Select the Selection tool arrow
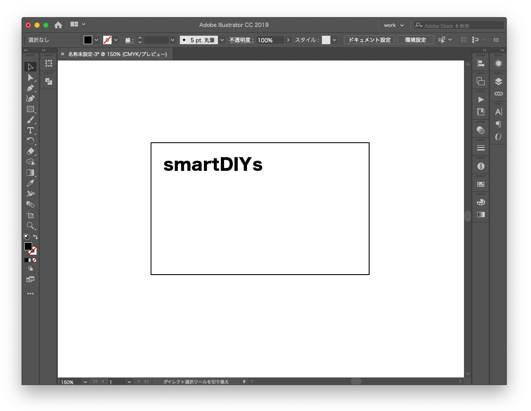 click(x=30, y=67)
